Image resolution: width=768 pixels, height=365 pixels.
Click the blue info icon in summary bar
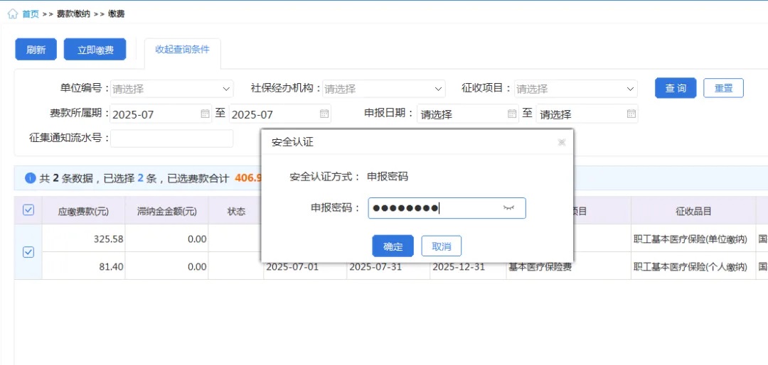click(30, 178)
